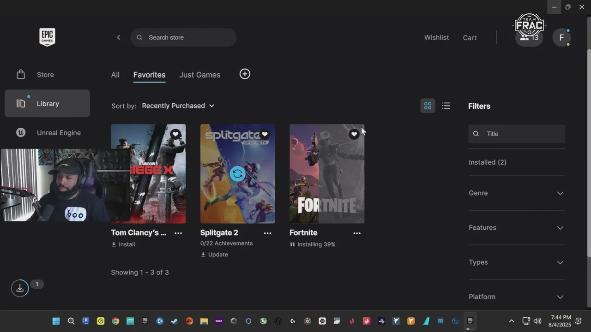Open the downloads manager icon
Image resolution: width=591 pixels, height=332 pixels.
coord(20,288)
